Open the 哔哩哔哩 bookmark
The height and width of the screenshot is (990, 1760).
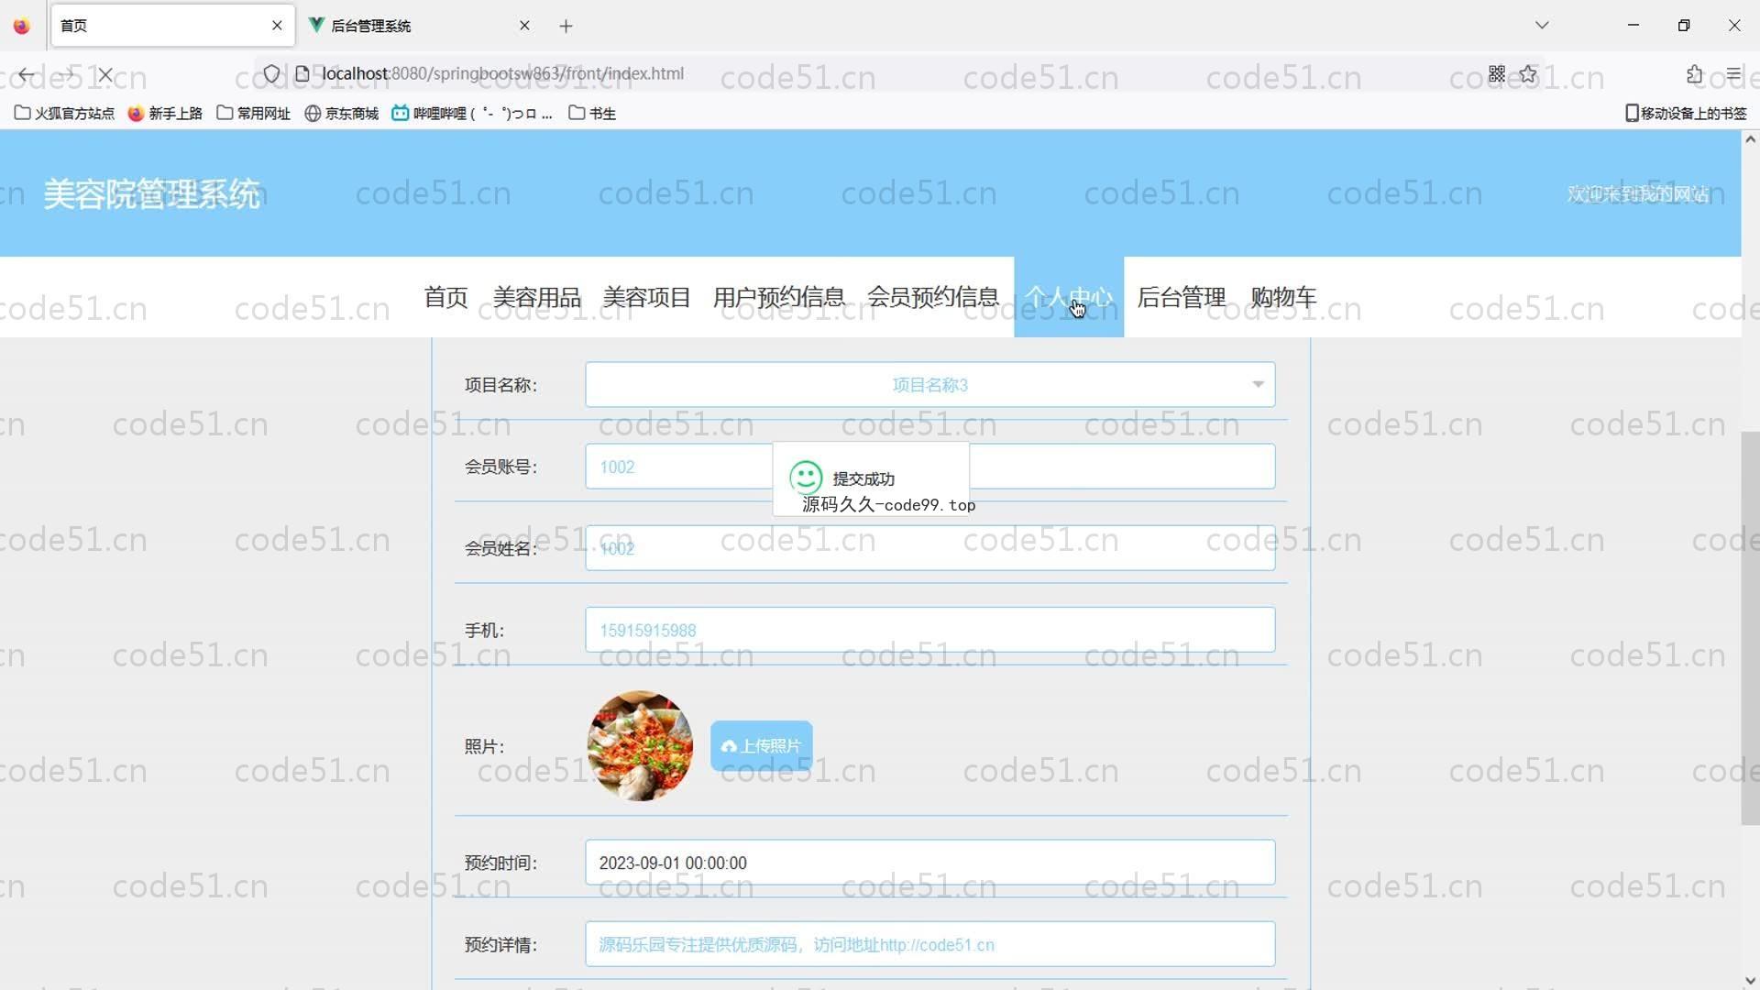472,113
